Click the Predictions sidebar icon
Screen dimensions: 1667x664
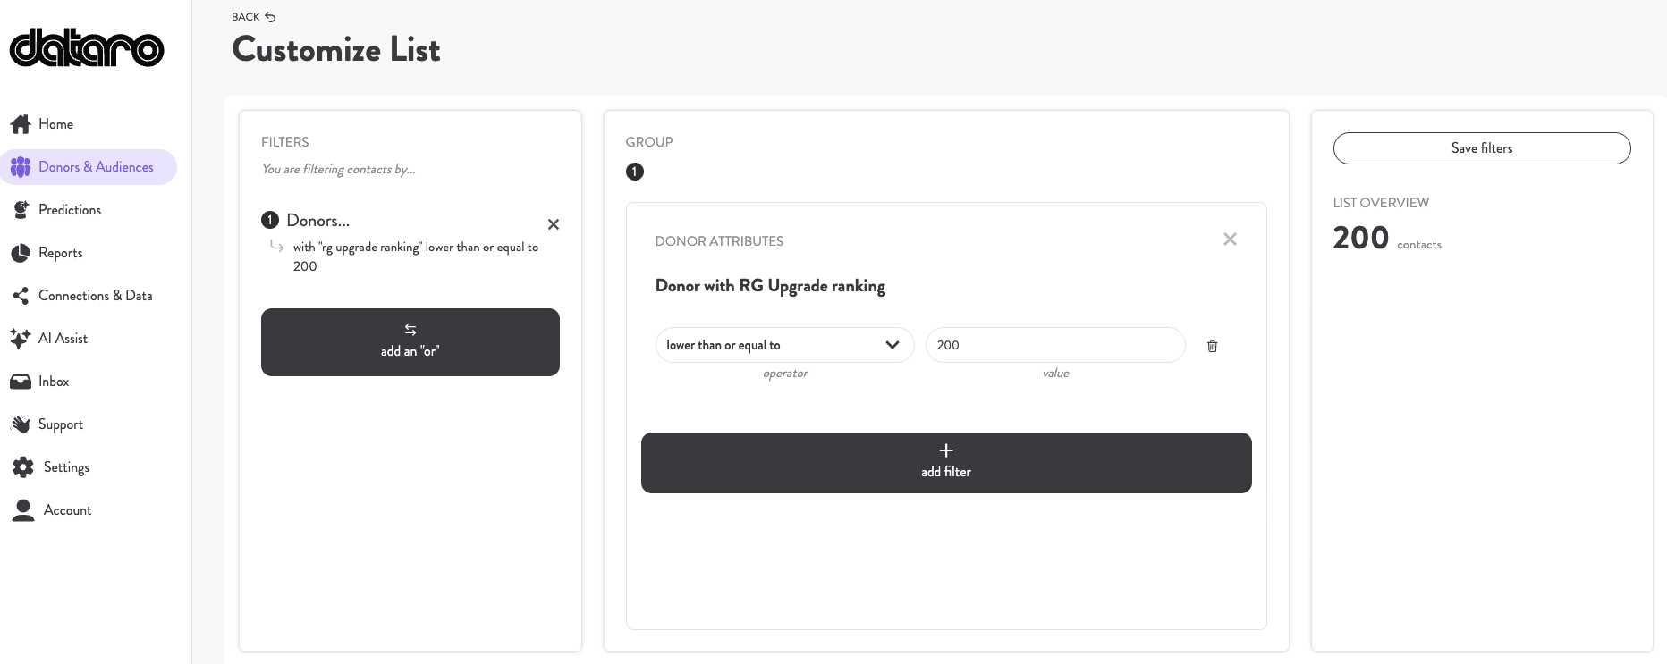click(x=21, y=210)
